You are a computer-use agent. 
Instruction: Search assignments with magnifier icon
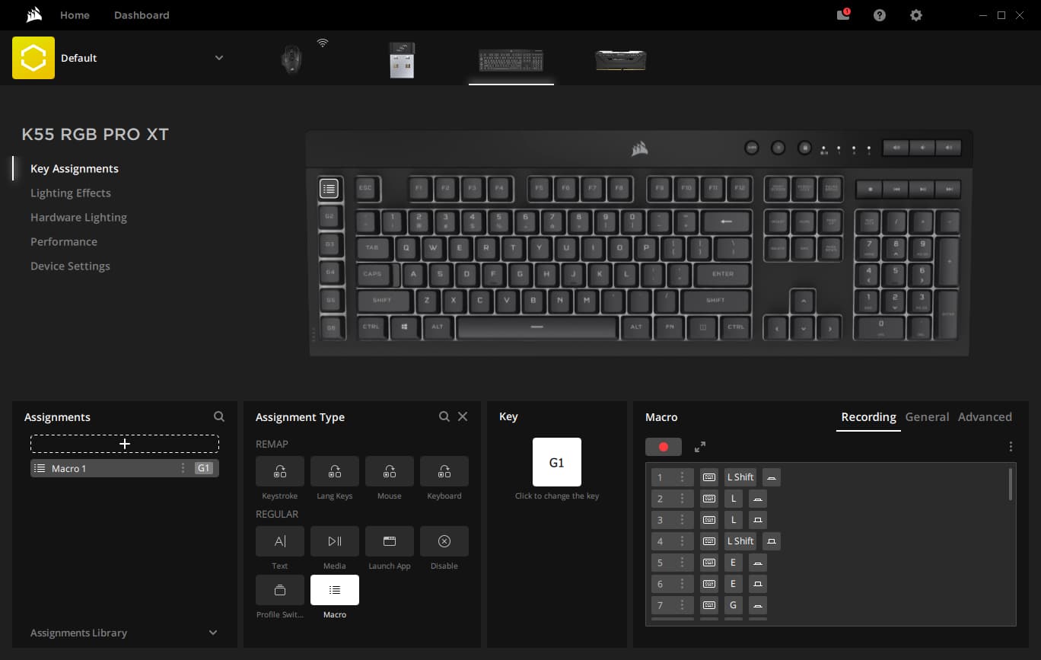(x=219, y=416)
